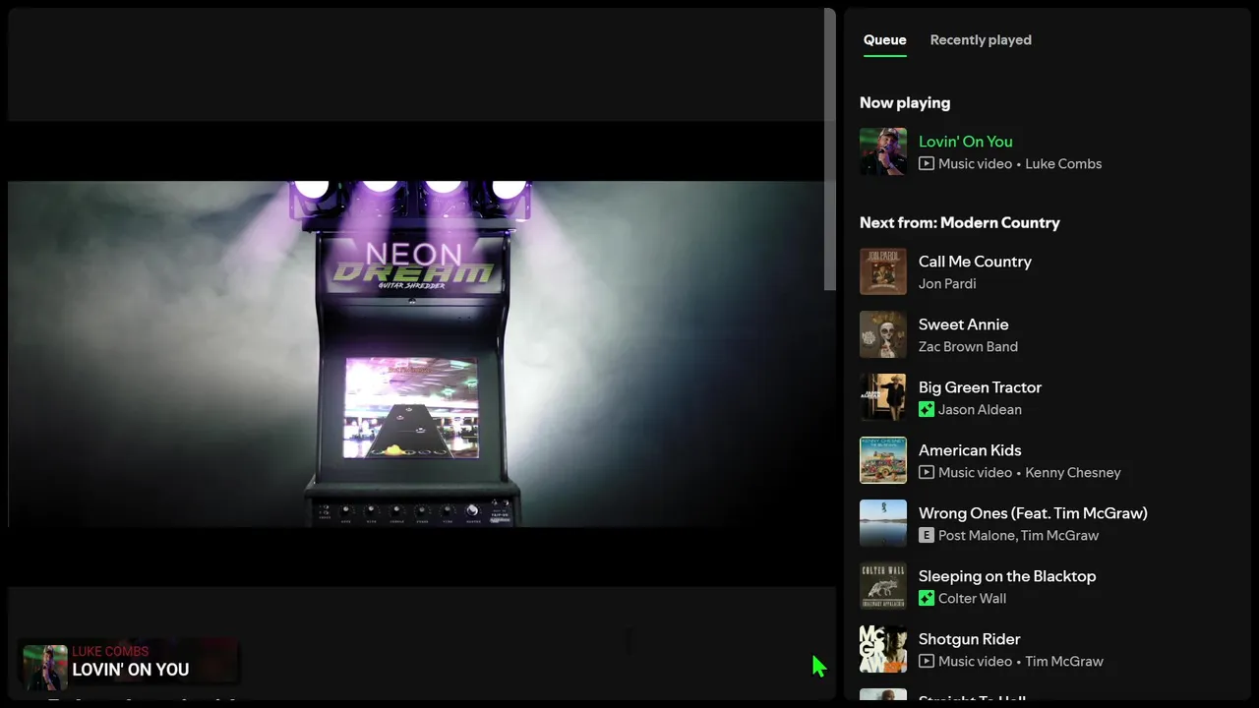
Task: Open Zac Brown Band artist link
Action: 968,347
